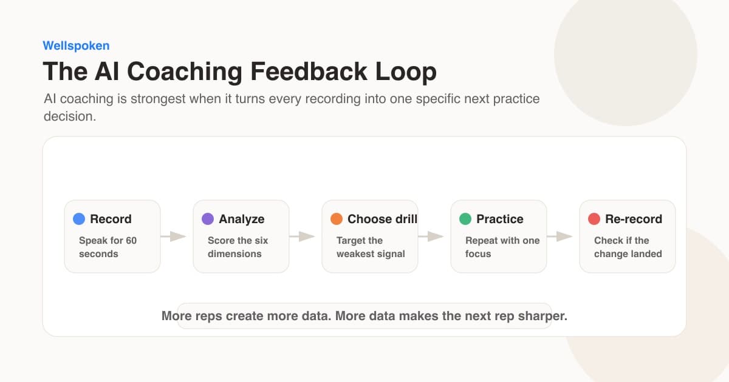Click the arrow pointing to Re-record
The width and height of the screenshot is (729, 382).
(560, 236)
